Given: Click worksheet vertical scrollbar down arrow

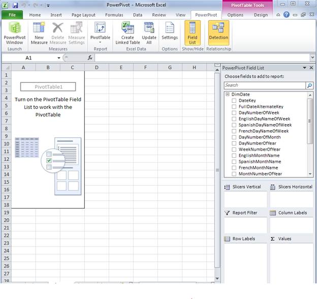Looking at the screenshot, I should 217,279.
